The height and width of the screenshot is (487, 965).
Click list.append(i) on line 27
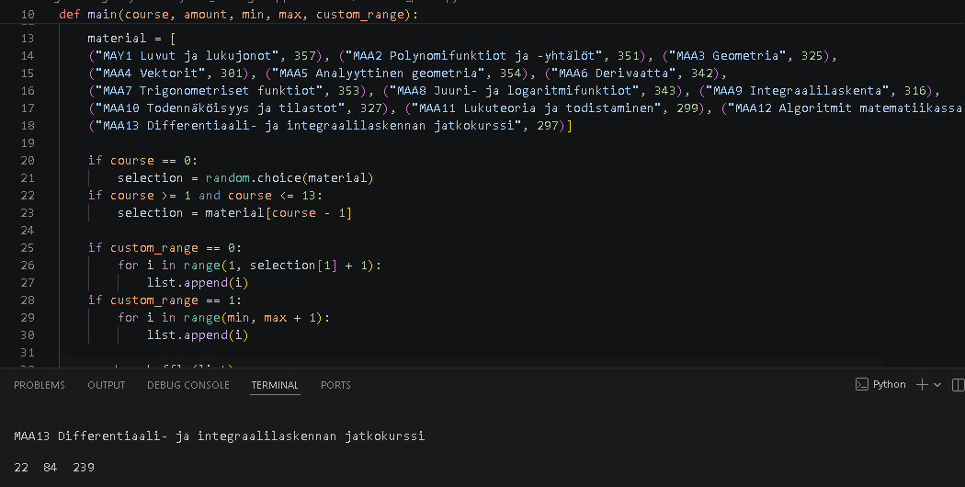(198, 283)
